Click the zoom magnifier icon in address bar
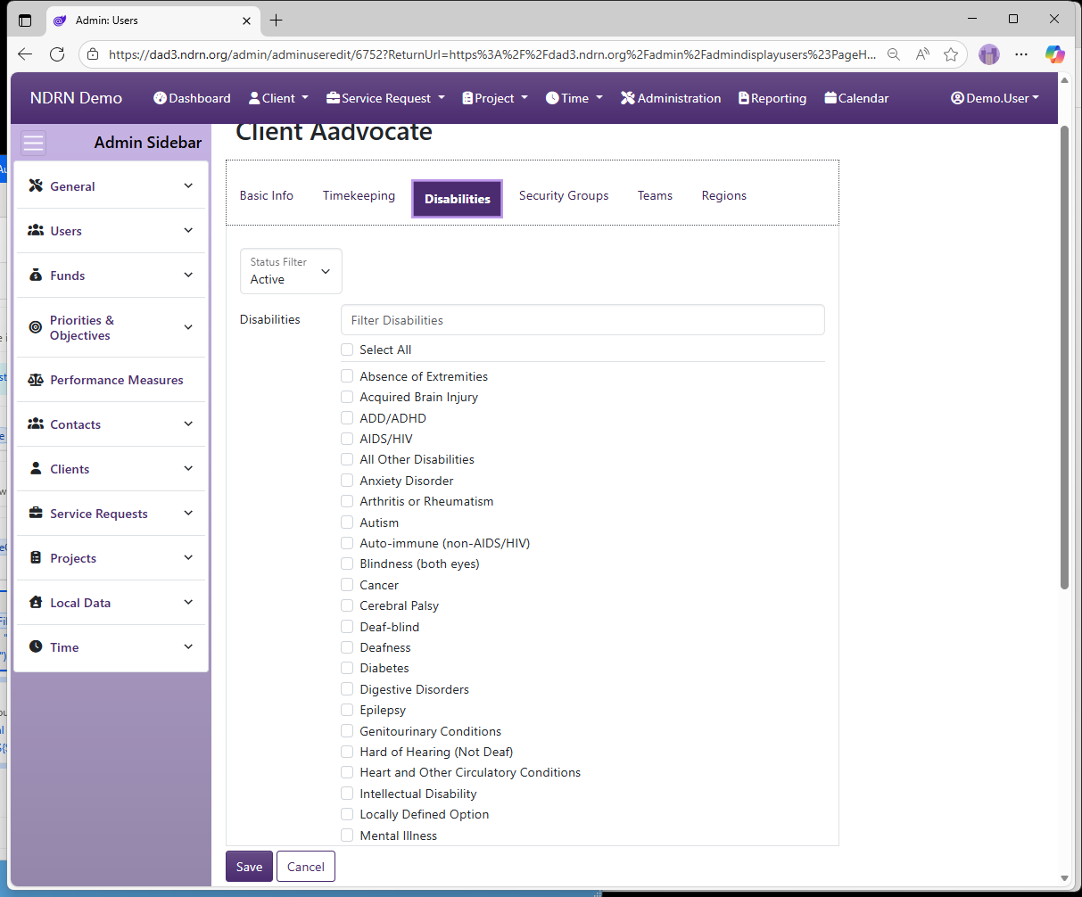 894,54
